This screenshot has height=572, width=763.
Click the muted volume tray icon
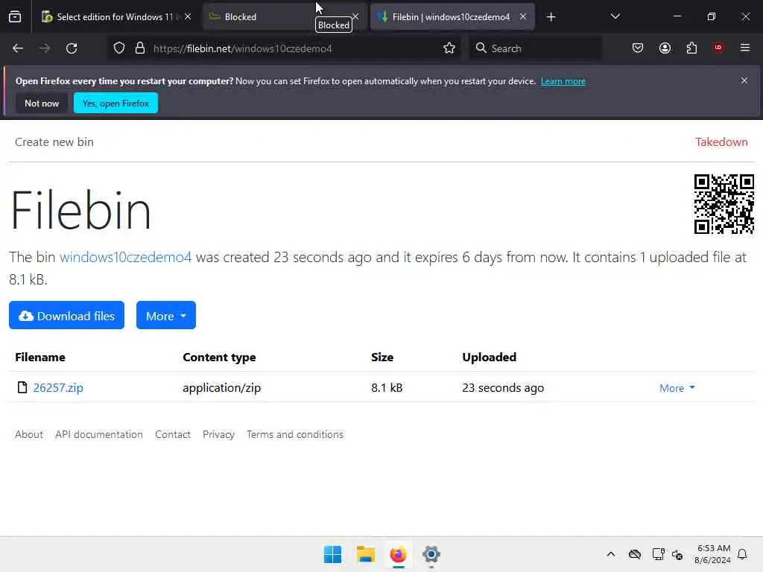677,554
